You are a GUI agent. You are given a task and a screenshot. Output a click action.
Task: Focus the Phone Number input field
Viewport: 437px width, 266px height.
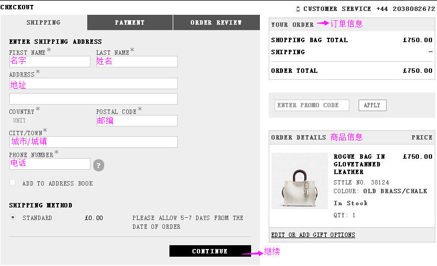tap(50, 164)
